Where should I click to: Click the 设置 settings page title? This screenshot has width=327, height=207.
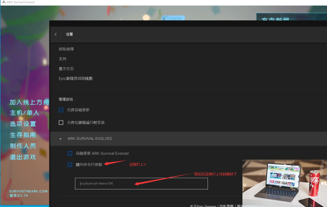coord(69,34)
